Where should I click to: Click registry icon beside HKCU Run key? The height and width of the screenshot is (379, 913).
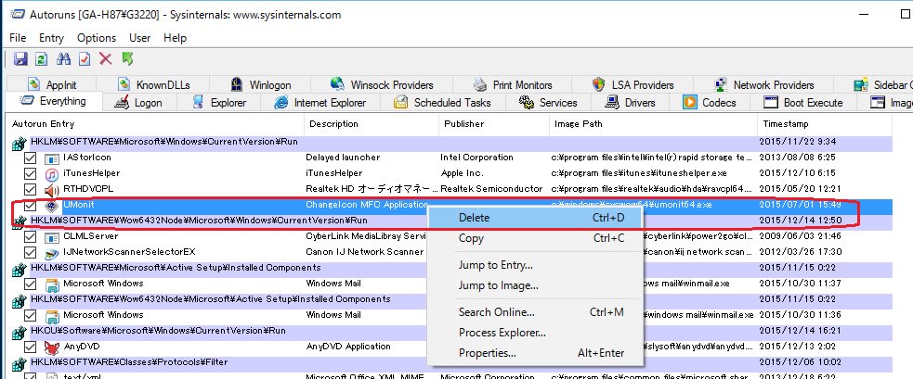20,333
